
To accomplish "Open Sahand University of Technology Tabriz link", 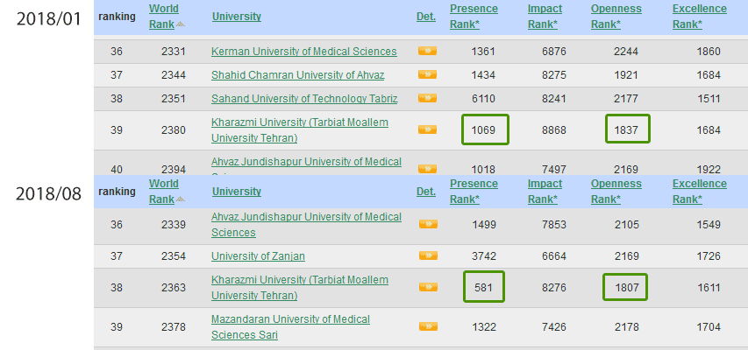I will 304,99.
